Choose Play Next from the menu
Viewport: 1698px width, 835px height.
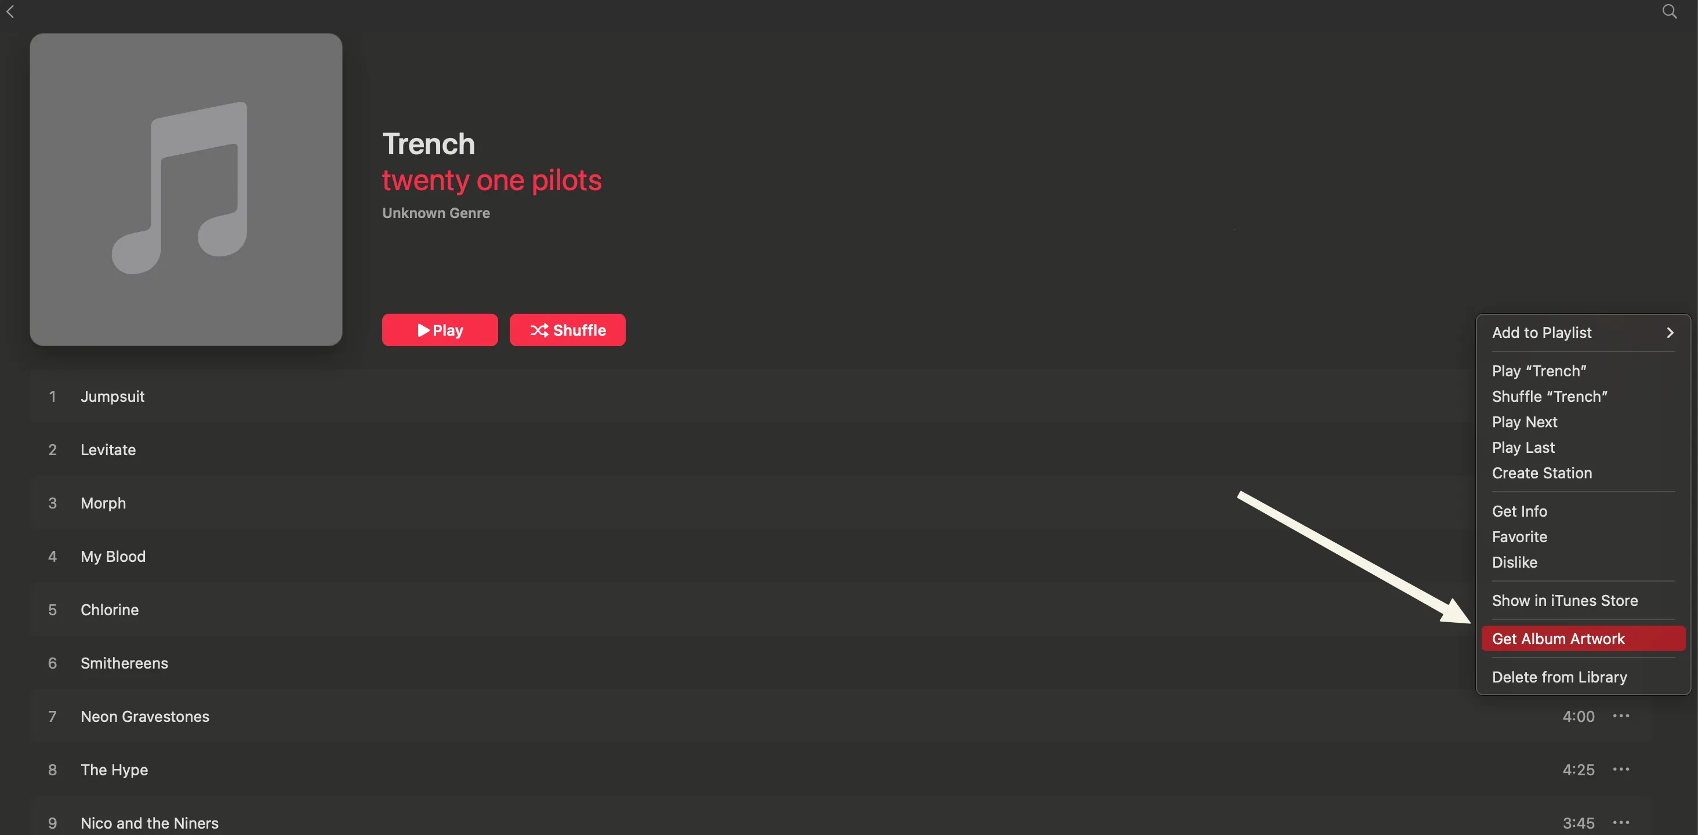tap(1525, 422)
